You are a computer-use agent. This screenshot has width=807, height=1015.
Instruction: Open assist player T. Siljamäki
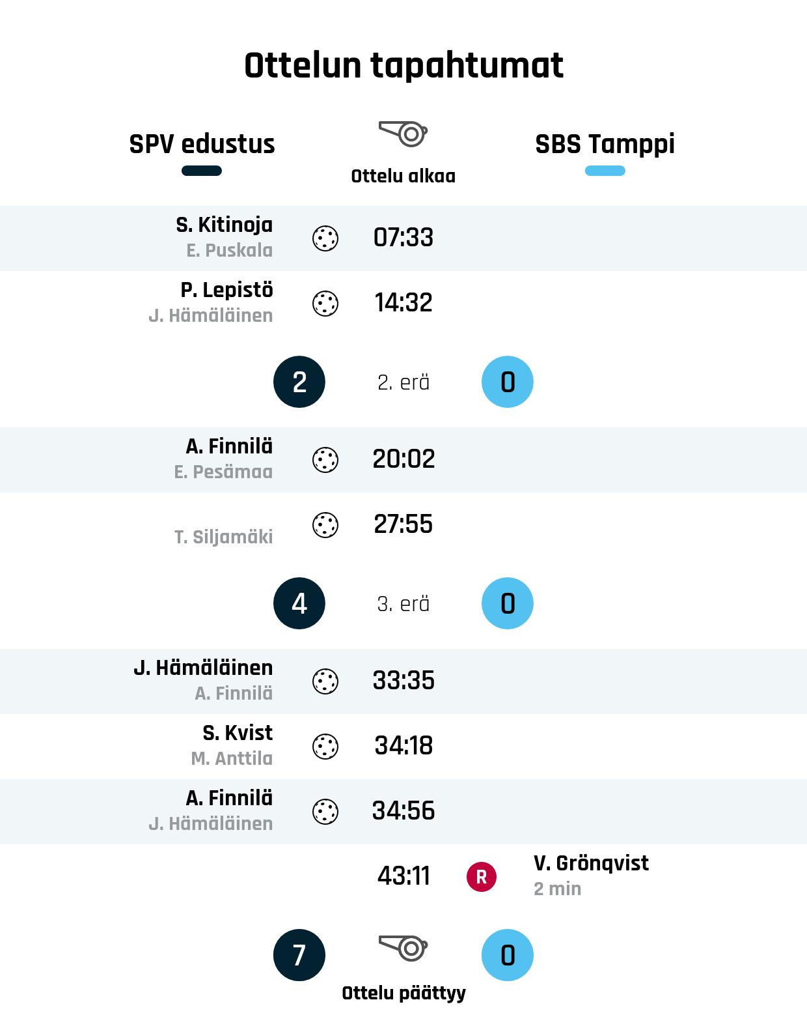point(224,537)
